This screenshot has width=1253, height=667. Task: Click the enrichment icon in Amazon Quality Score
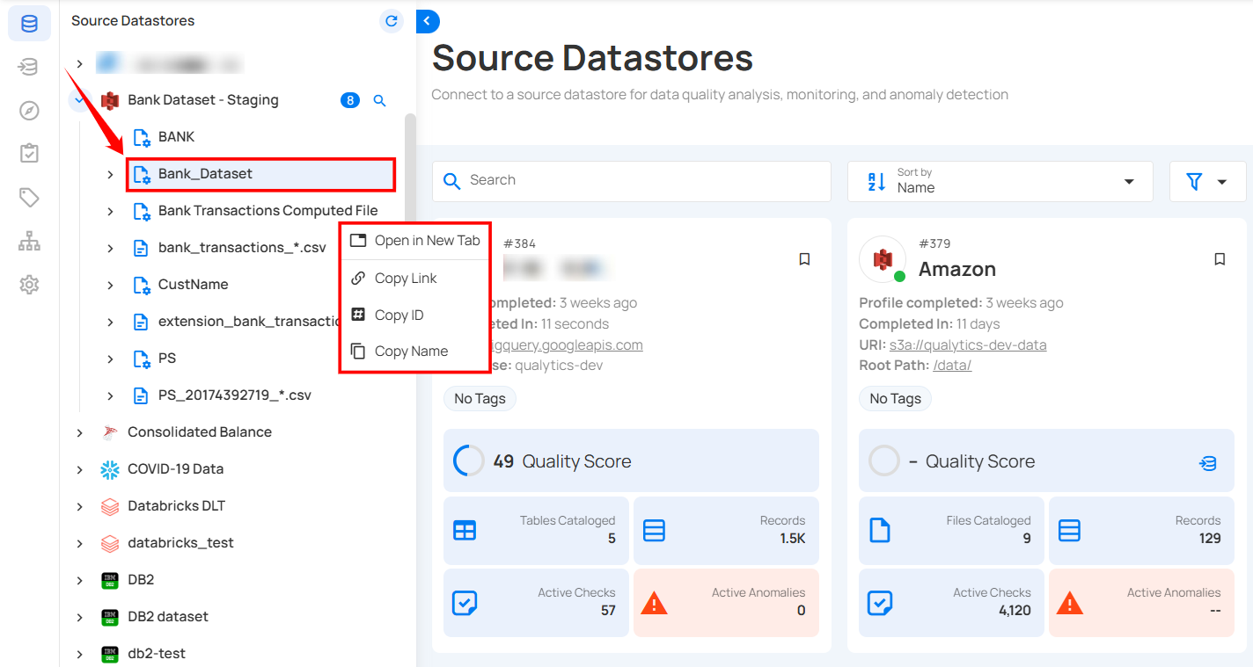1208,463
